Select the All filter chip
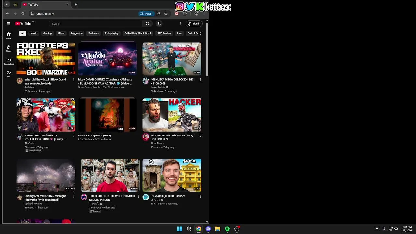This screenshot has height=234, width=416. pyautogui.click(x=22, y=33)
